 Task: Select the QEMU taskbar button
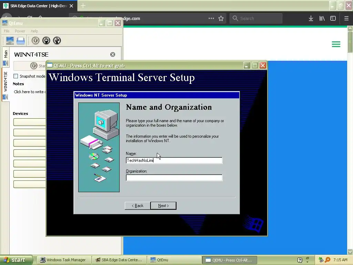(x=229, y=260)
